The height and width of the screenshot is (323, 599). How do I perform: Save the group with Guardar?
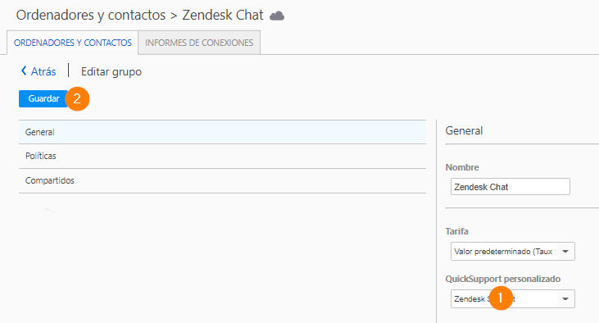[x=43, y=98]
